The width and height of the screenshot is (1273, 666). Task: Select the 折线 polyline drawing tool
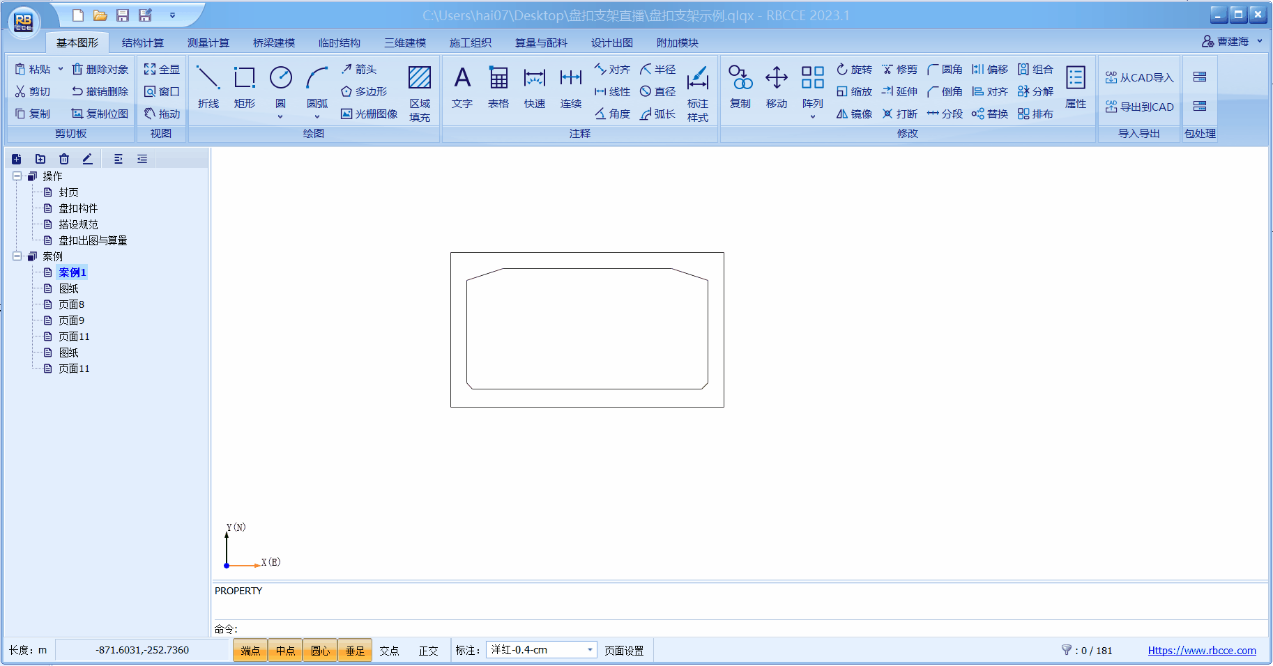pyautogui.click(x=208, y=86)
